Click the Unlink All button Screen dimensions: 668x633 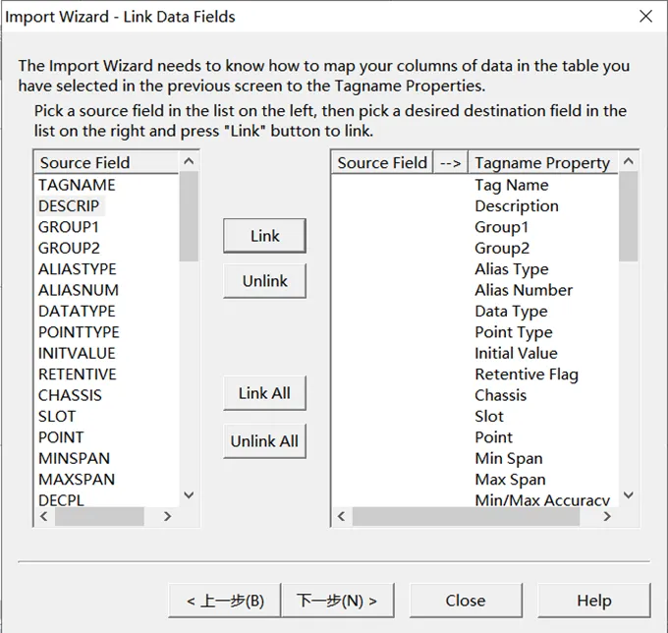click(x=264, y=441)
